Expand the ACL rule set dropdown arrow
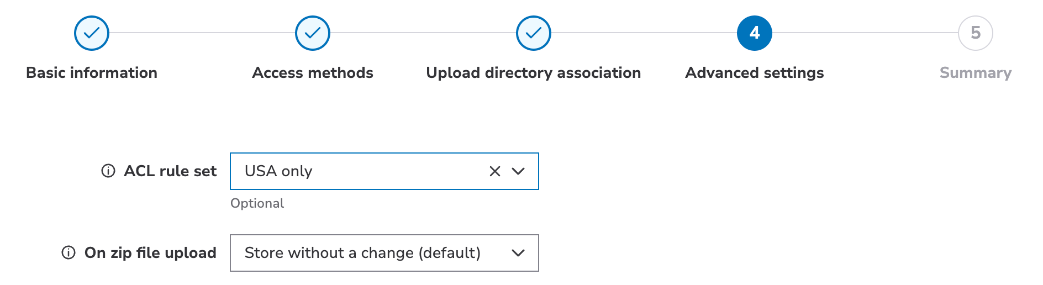The width and height of the screenshot is (1043, 285). pos(518,171)
